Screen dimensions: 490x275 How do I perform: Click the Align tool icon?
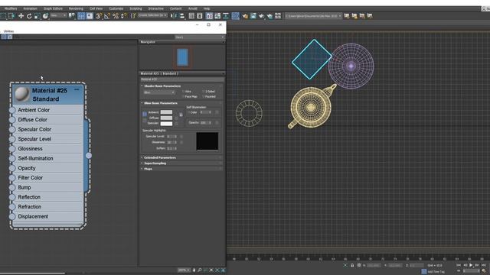point(182,15)
